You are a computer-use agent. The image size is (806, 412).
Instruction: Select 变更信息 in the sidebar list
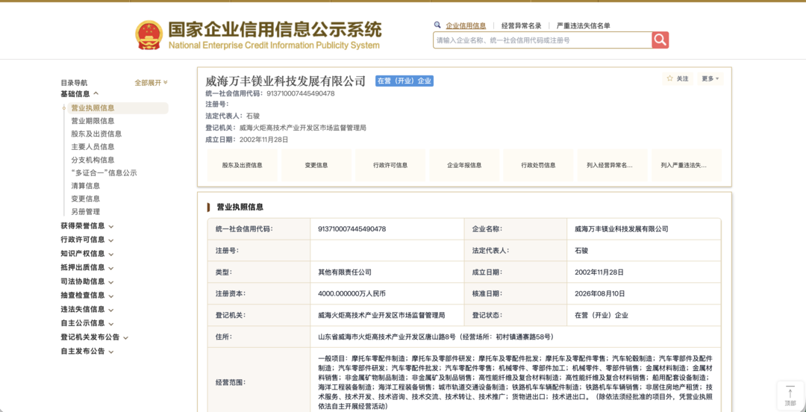tap(85, 199)
